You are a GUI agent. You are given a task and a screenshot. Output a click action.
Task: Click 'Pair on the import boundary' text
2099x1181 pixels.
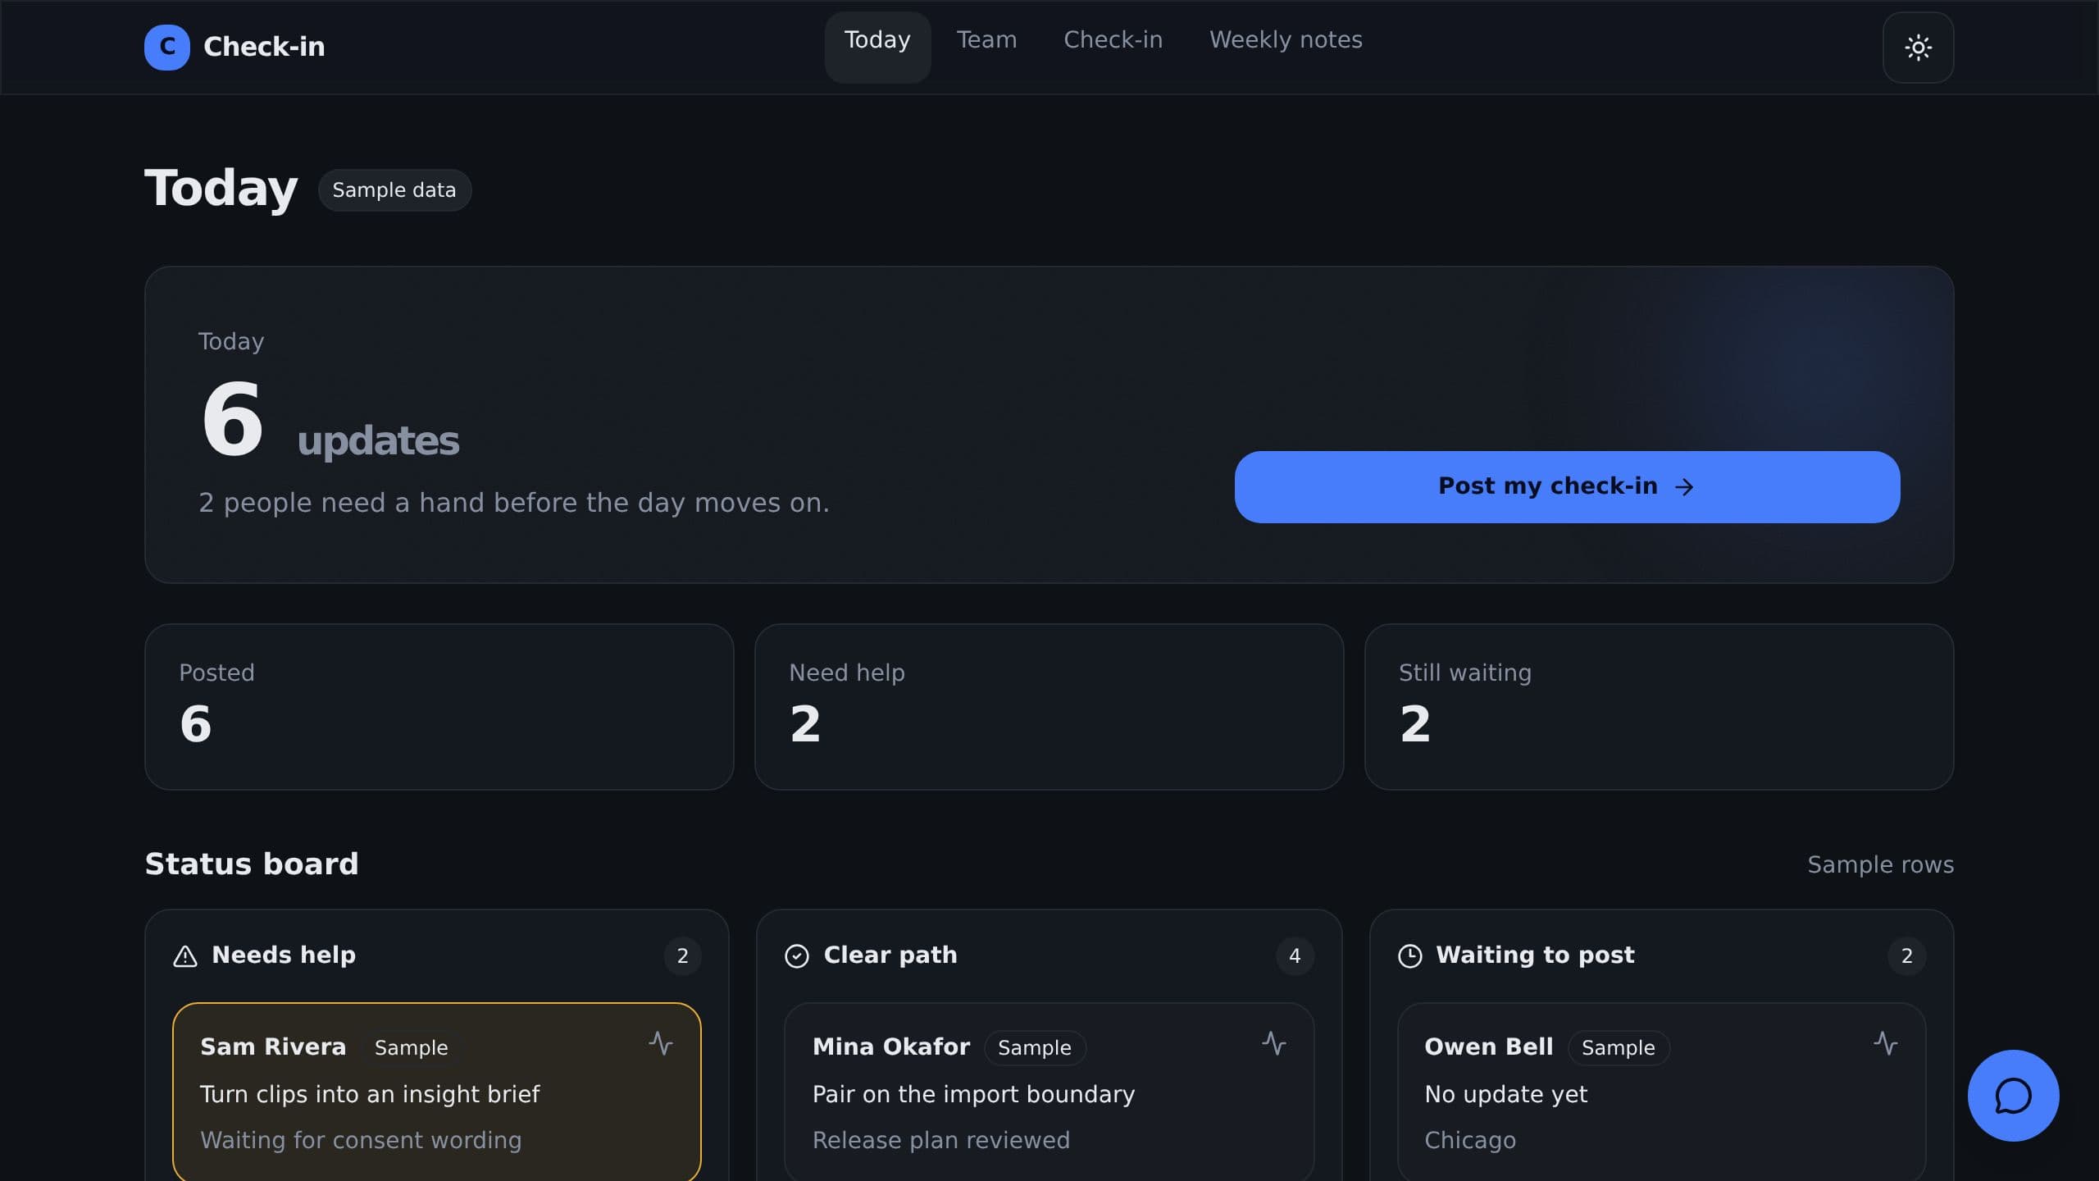coord(973,1095)
